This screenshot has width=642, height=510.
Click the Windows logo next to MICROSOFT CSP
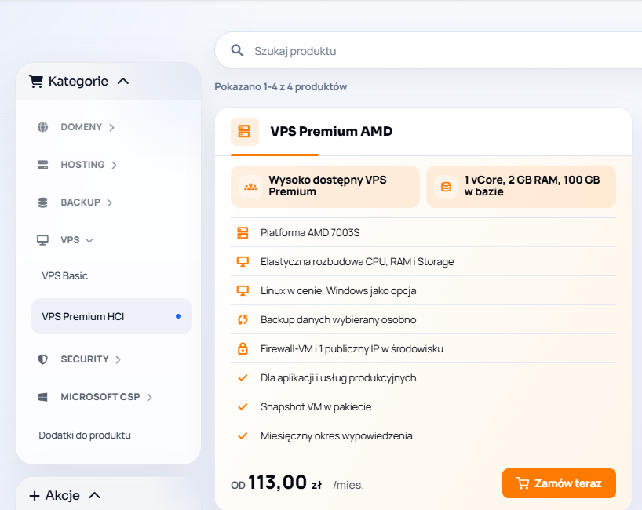(x=42, y=397)
